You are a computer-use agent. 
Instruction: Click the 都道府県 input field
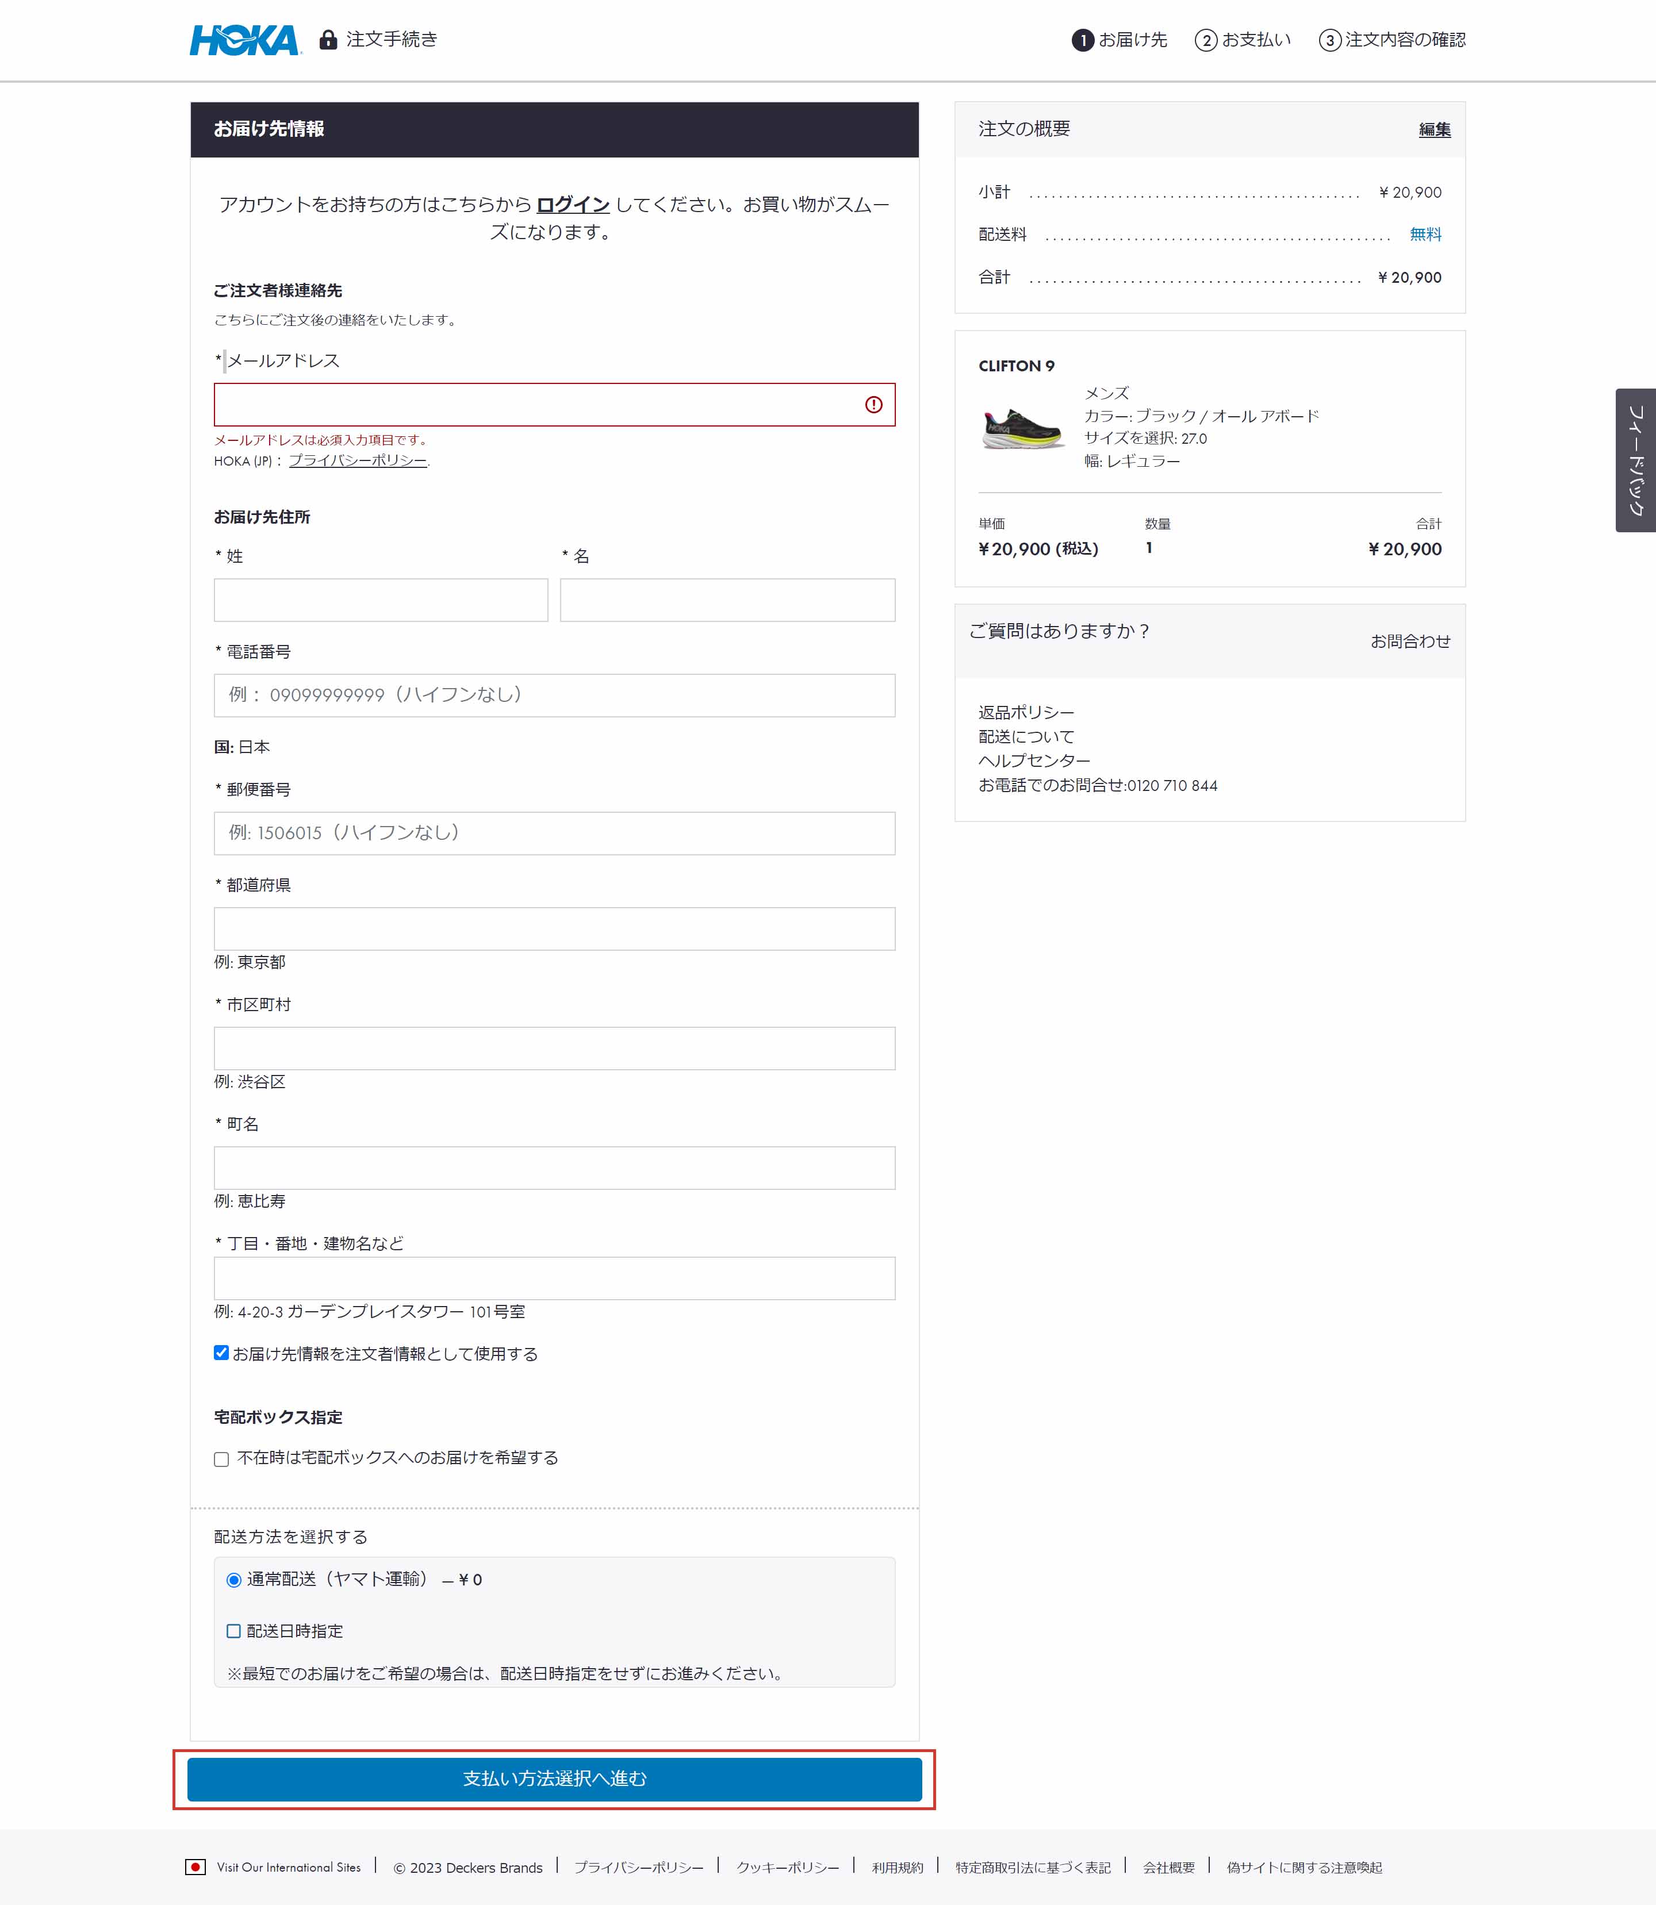554,928
